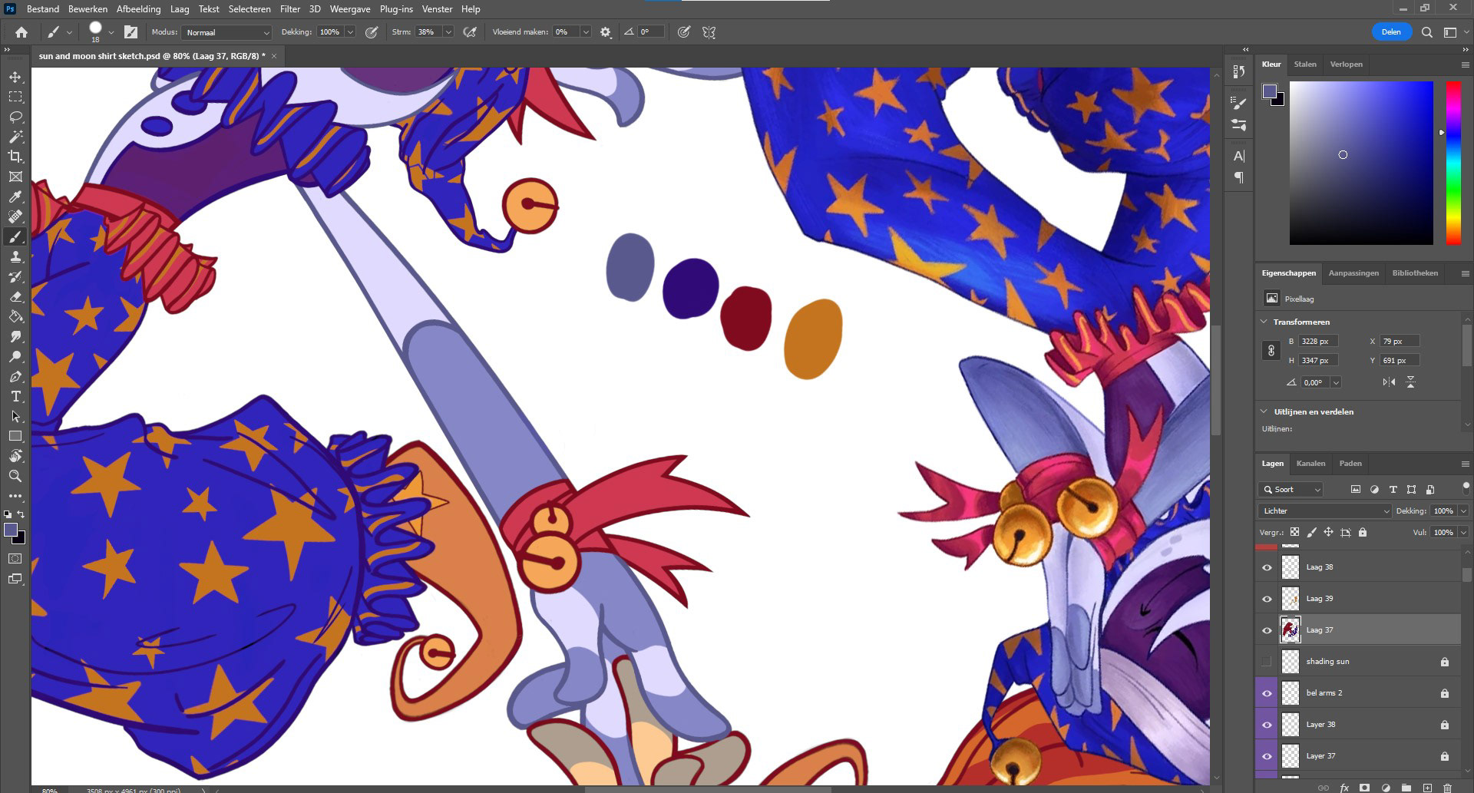Viewport: 1474px width, 793px height.
Task: Select the Rectangular Marquee tool
Action: 15,97
